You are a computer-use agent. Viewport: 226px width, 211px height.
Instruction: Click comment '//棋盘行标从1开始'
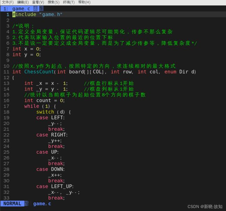[x=109, y=83]
